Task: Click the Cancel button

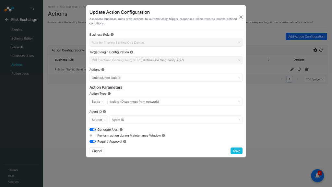Action: 97,151
